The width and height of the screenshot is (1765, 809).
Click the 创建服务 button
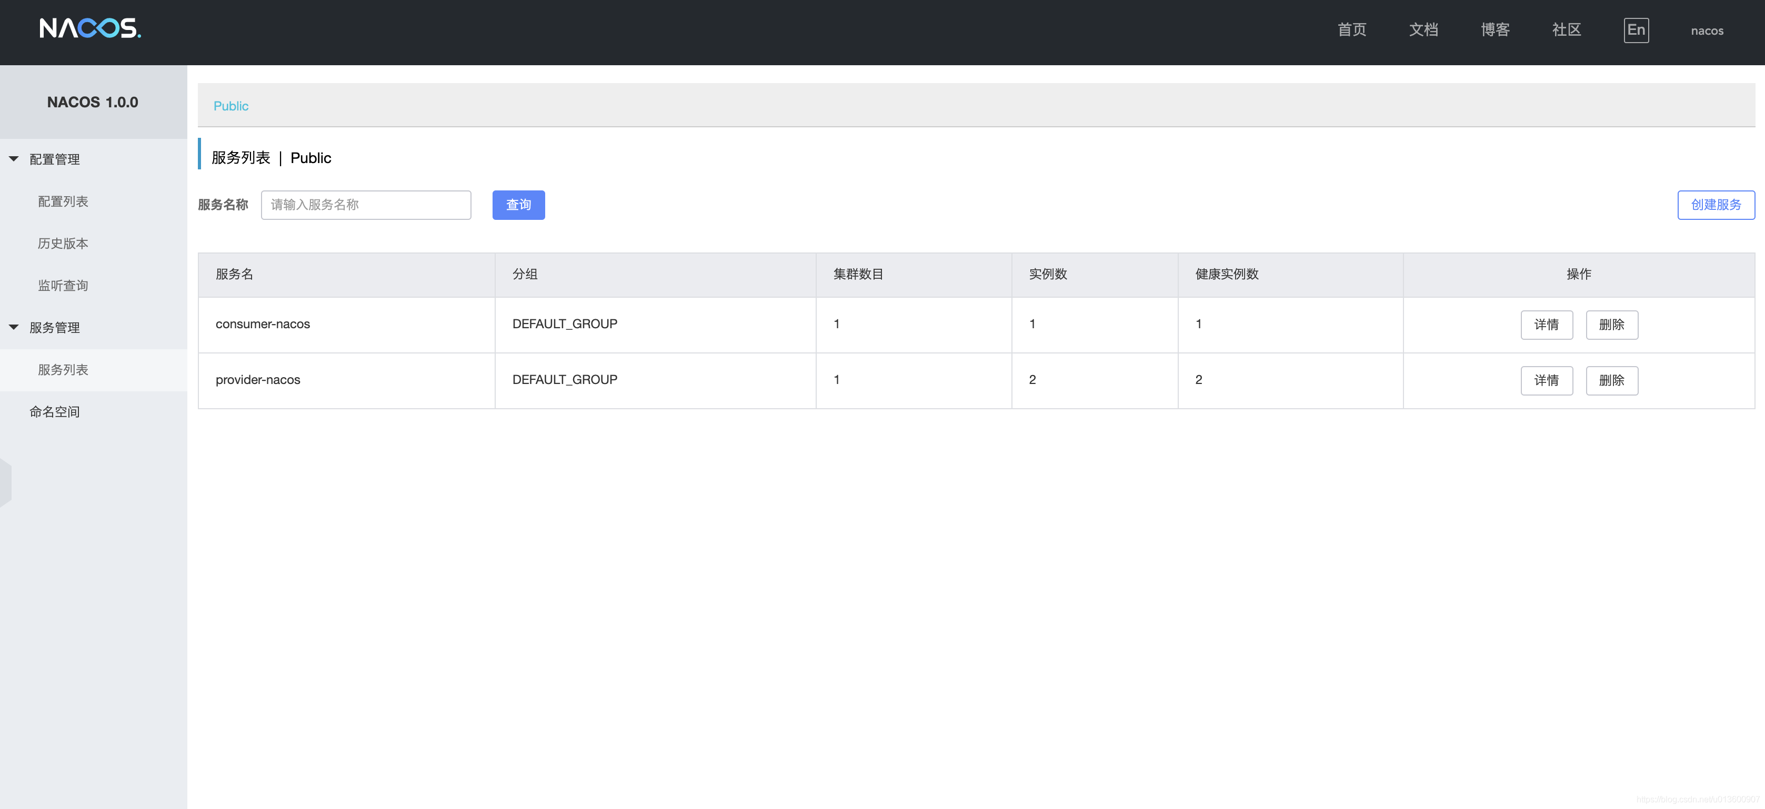pos(1716,205)
